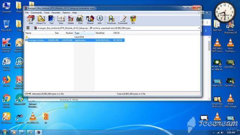Screen dimensions: 240x135
Task: Click the UC Browser desktop icon
Action: pos(6,118)
